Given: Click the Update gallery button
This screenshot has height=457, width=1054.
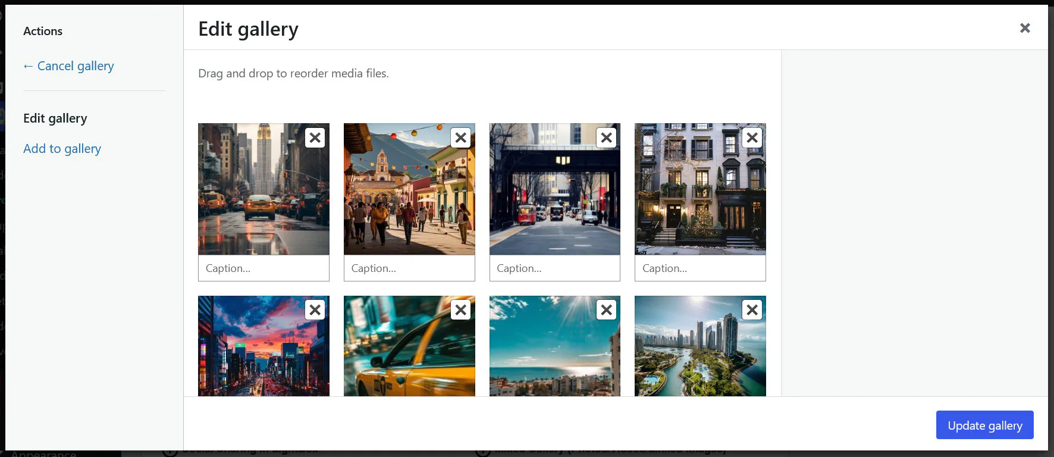Looking at the screenshot, I should (x=984, y=425).
